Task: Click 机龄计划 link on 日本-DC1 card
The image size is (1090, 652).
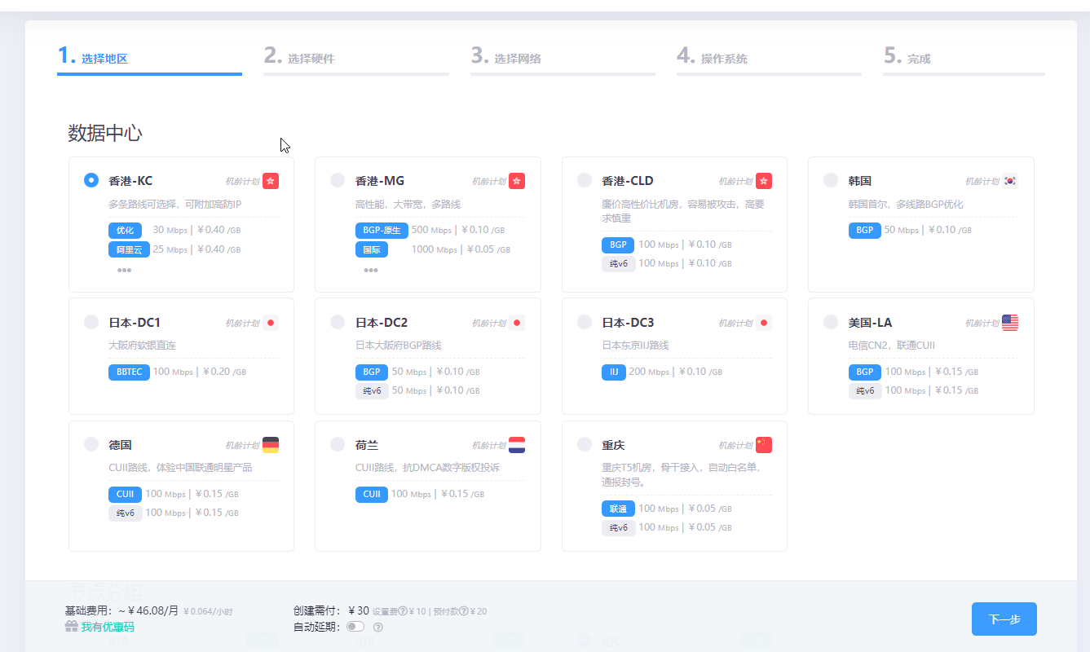Action: (x=242, y=324)
